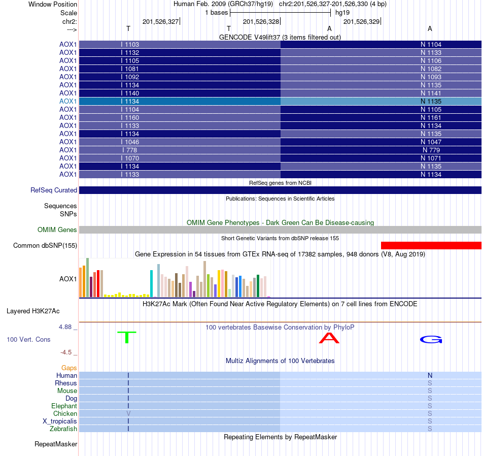Click the position label 201,526,328

261,21
